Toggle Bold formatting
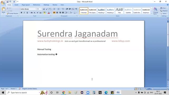Image resolution: width=169 pixels, height=95 pixels. point(21,13)
